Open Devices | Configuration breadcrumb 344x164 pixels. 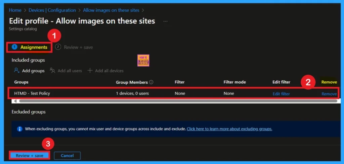(52, 10)
